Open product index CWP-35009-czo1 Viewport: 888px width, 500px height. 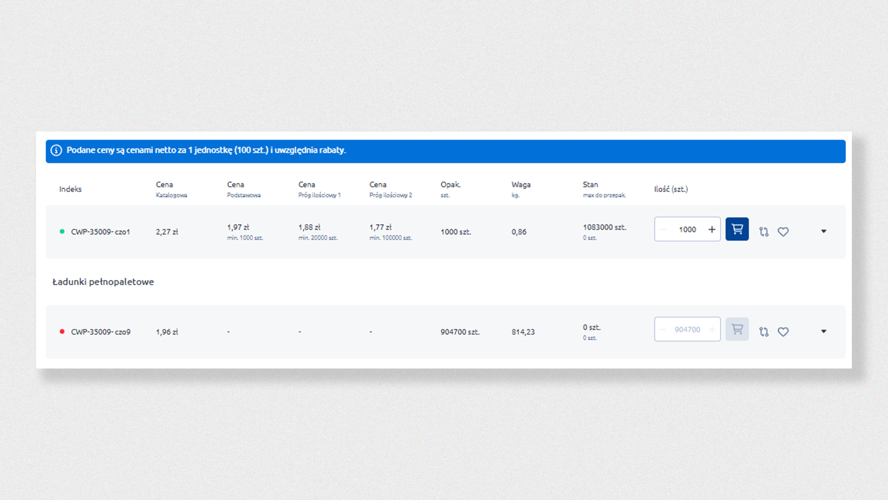(100, 231)
